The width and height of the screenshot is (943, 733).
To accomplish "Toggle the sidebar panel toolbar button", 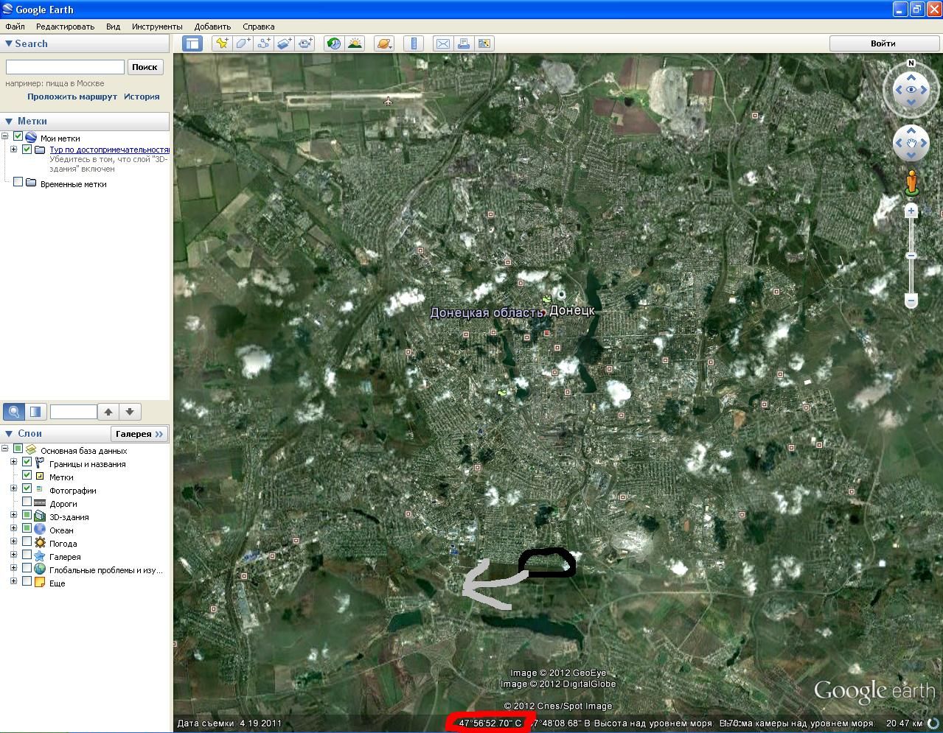I will [x=192, y=43].
